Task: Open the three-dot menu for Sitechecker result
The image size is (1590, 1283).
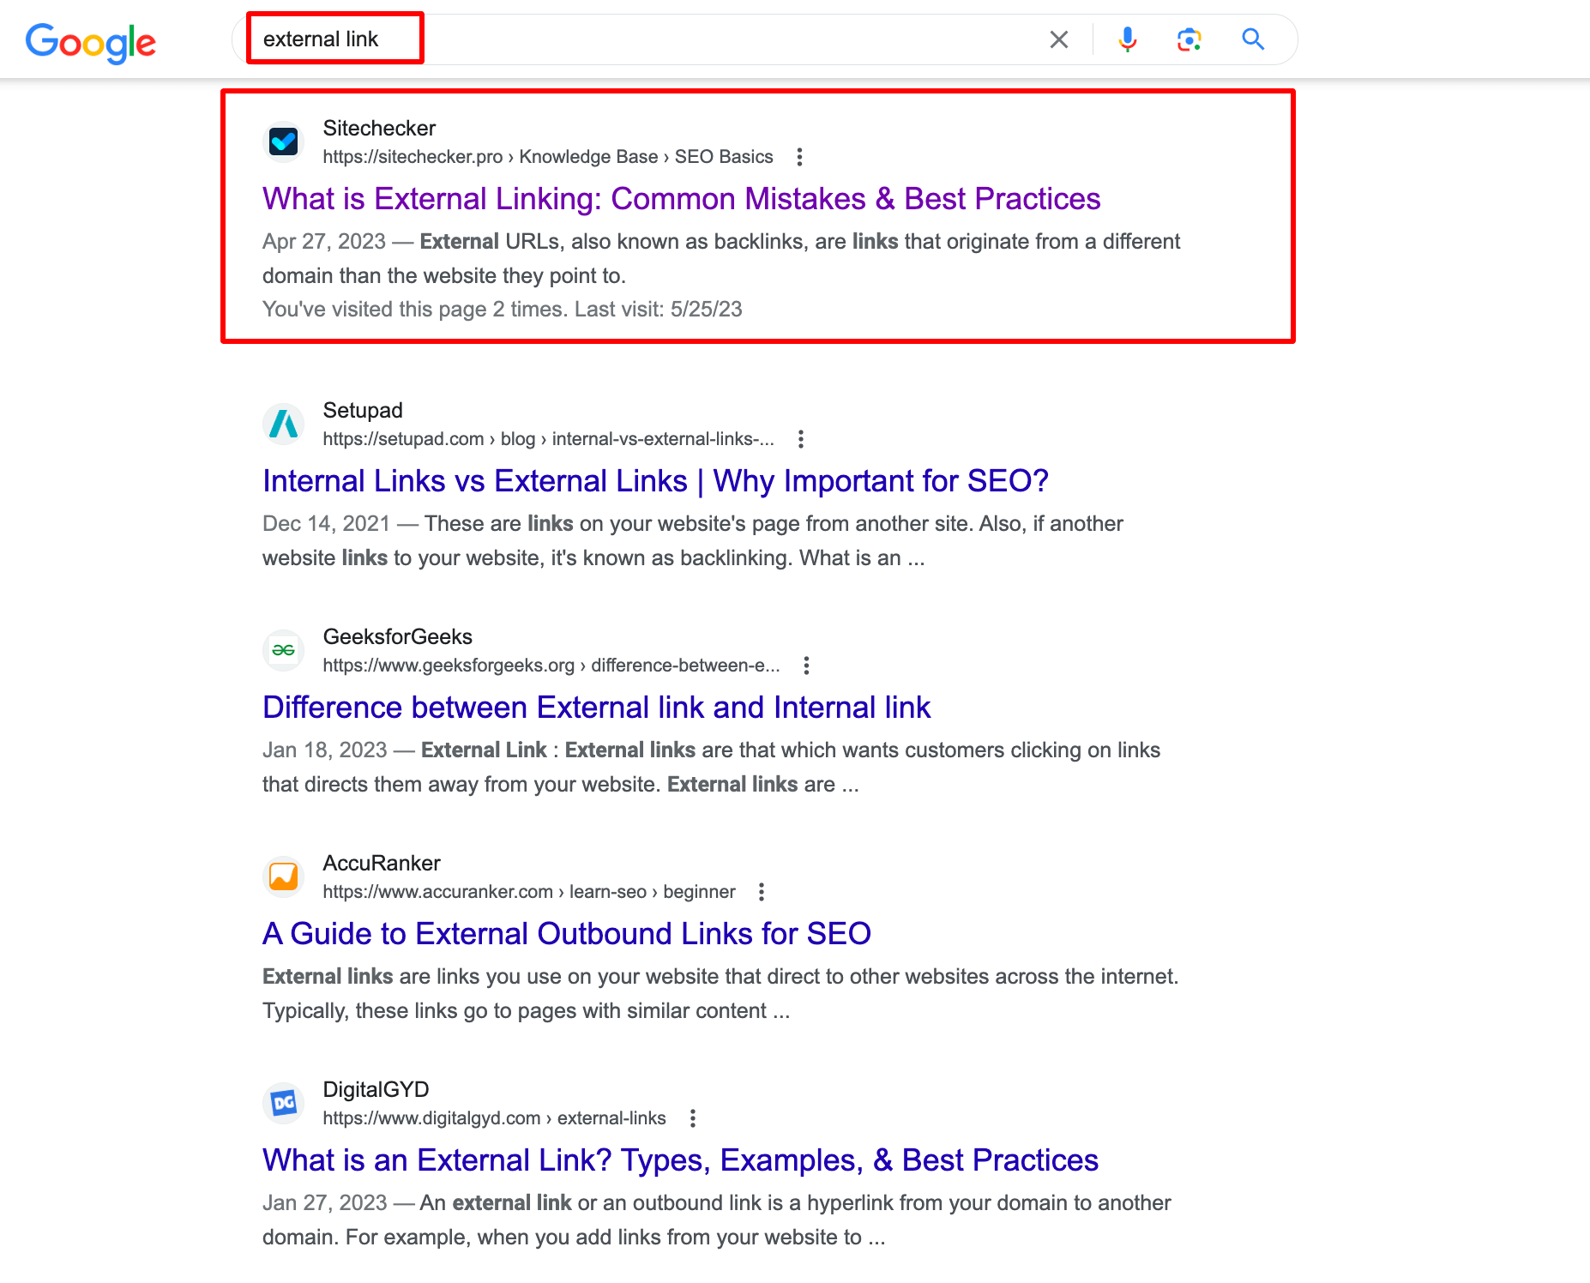Action: [799, 157]
